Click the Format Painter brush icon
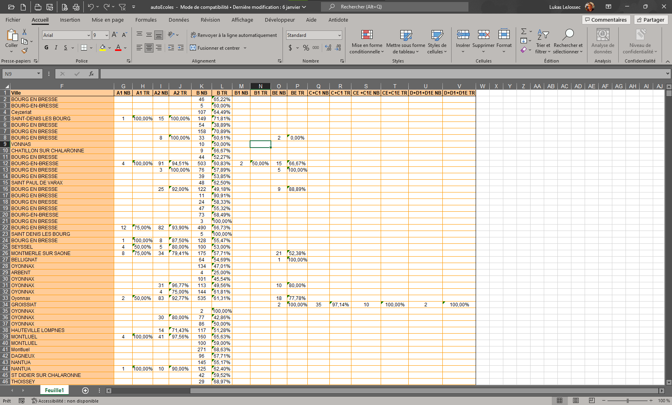This screenshot has width=672, height=405. coord(24,51)
